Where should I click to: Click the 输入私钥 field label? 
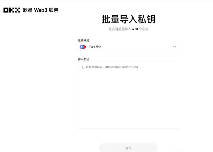coord(84,59)
